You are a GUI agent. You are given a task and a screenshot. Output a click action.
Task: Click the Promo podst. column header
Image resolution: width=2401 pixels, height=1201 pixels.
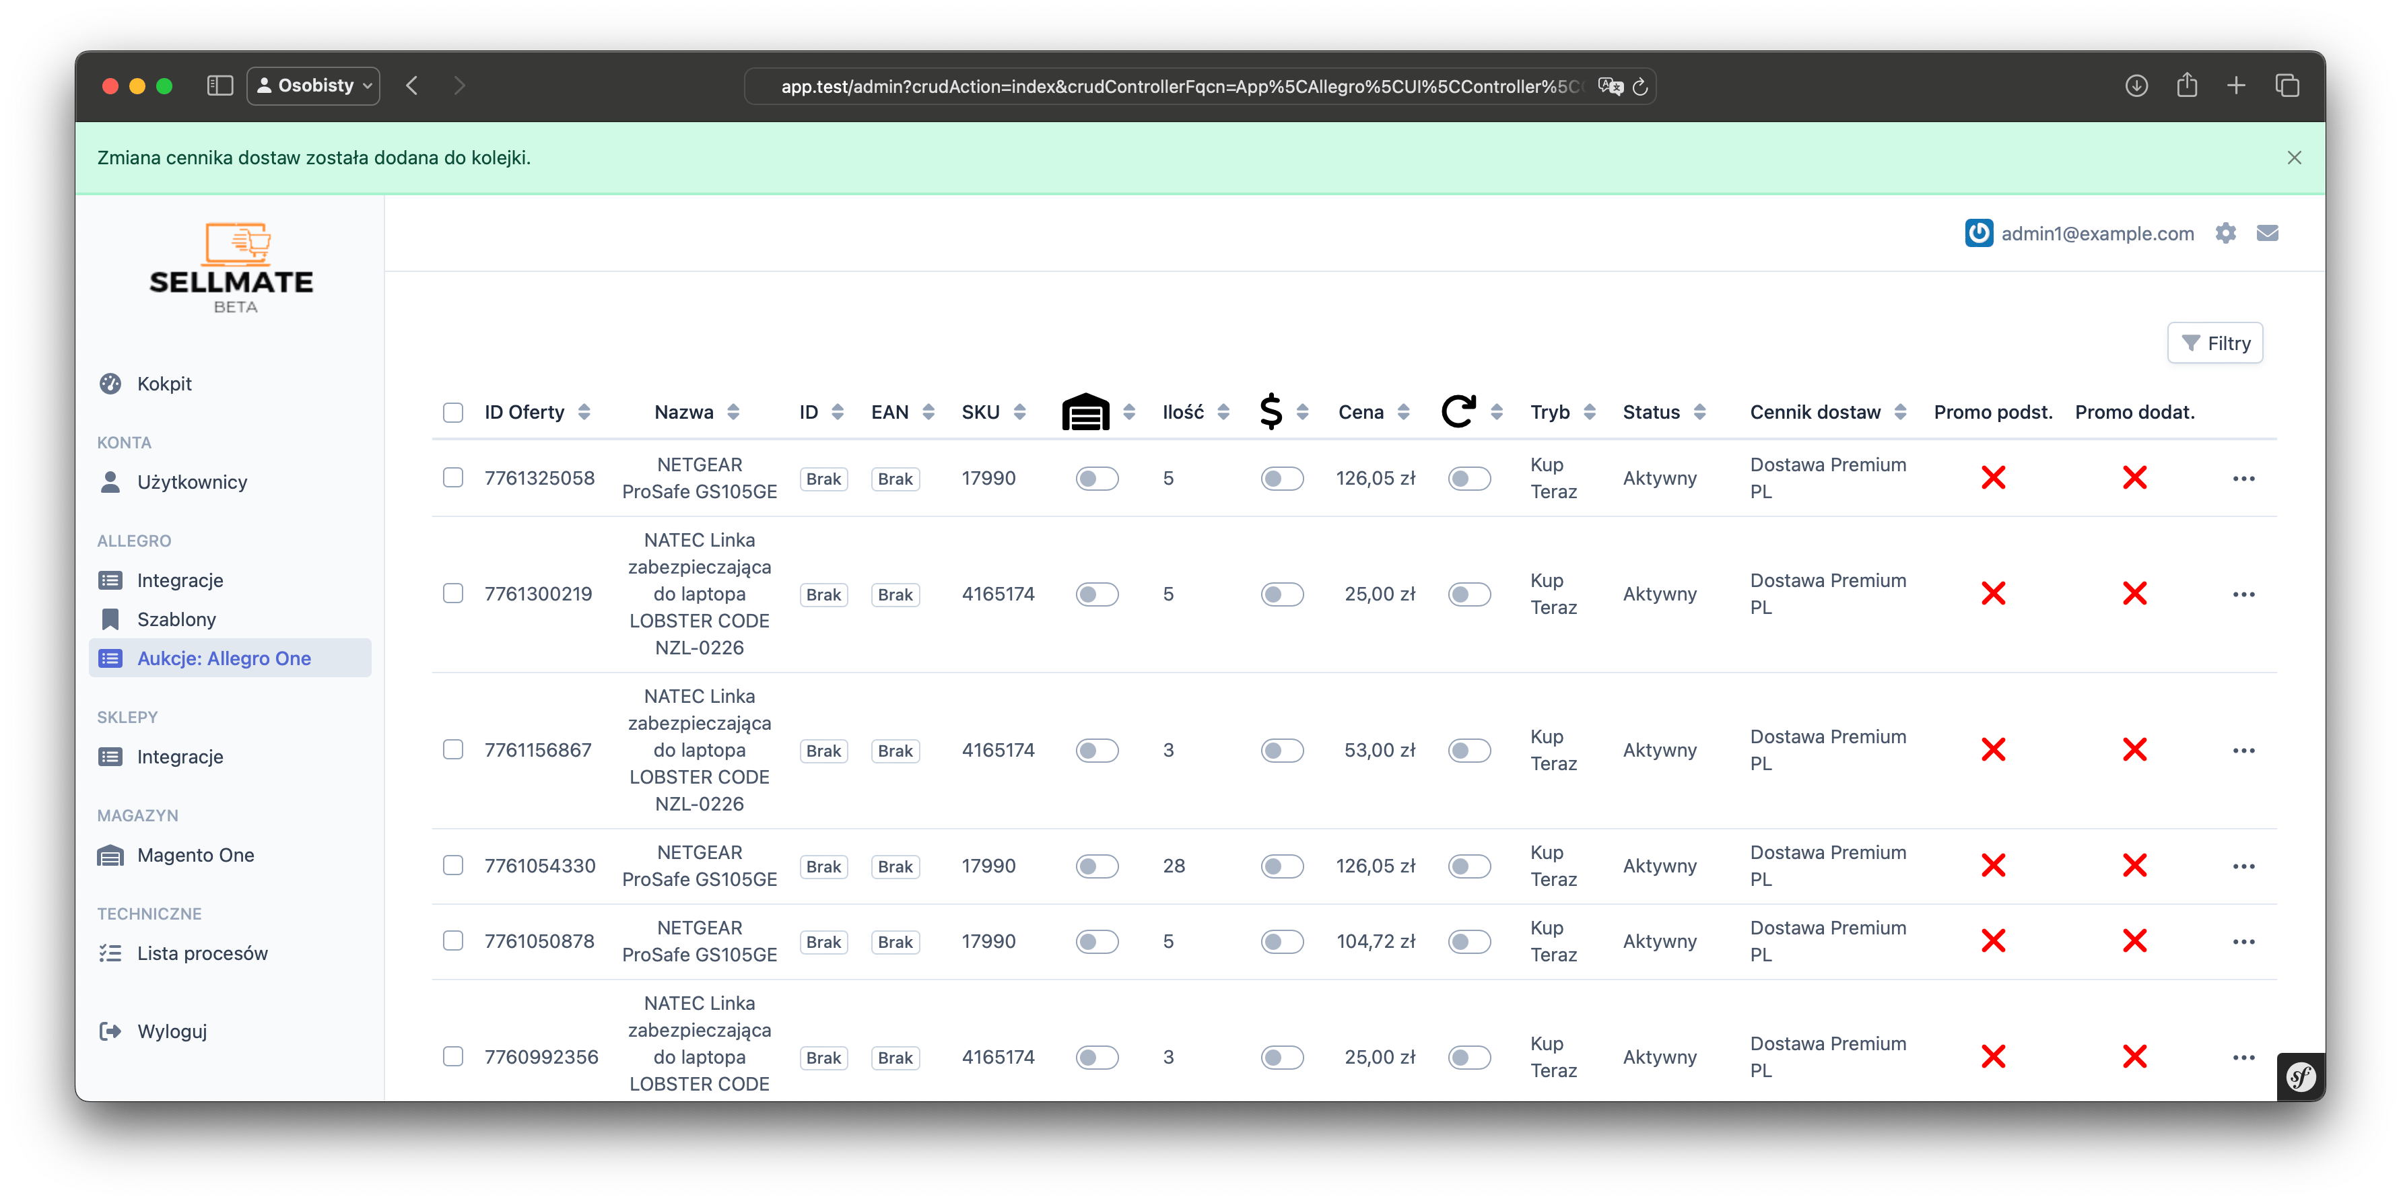pyautogui.click(x=1993, y=412)
